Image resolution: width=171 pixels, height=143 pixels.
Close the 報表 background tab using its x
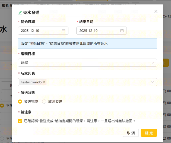point(26,5)
